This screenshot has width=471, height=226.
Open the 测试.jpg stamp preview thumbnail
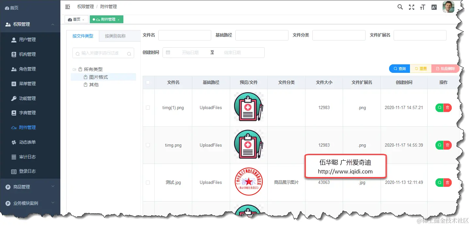tap(249, 182)
